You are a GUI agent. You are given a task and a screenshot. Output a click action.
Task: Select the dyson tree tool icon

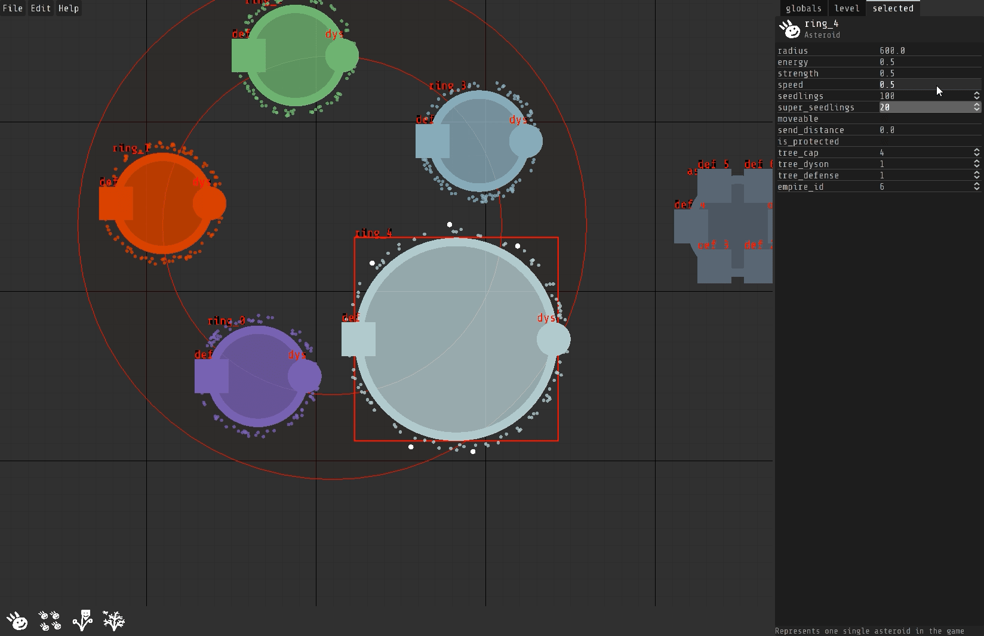82,621
